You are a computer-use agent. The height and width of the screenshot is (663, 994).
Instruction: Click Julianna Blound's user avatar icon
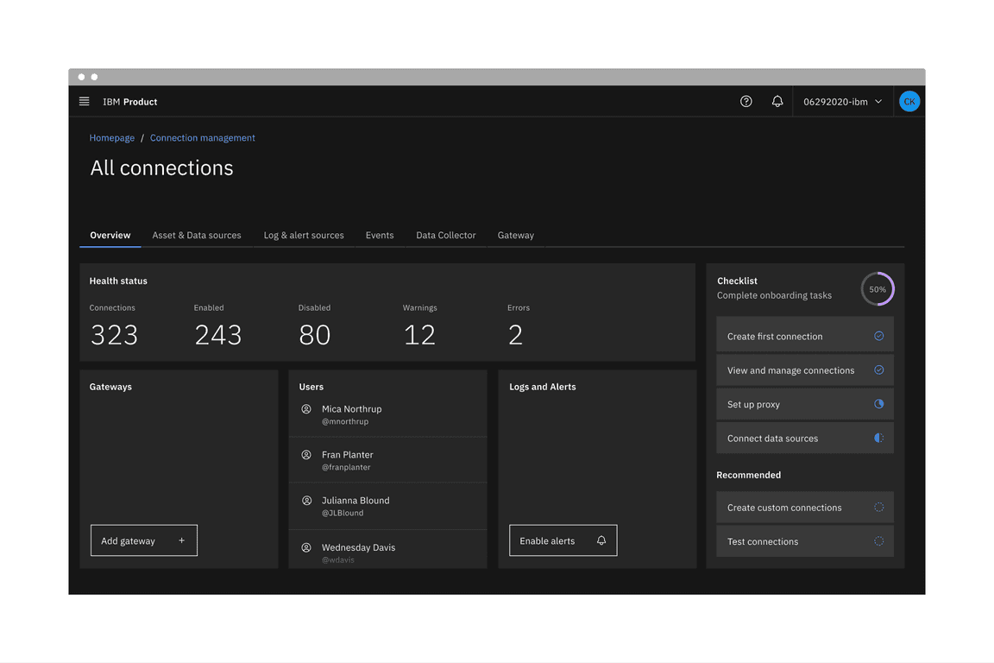pyautogui.click(x=306, y=501)
